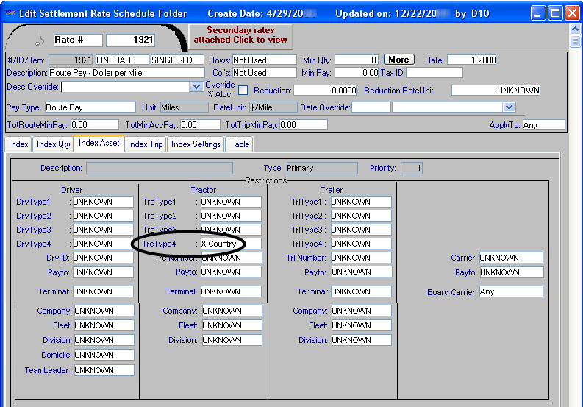Click the Trailer Company field
Viewport: 583px width, 407px height.
[x=362, y=311]
